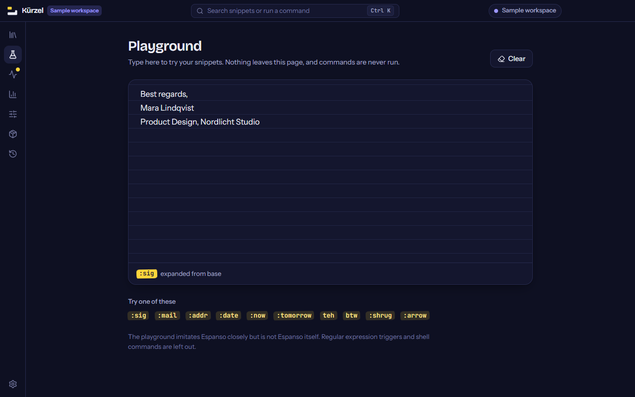The height and width of the screenshot is (397, 635).
Task: Insert the :mail trigger chip
Action: [167, 316]
